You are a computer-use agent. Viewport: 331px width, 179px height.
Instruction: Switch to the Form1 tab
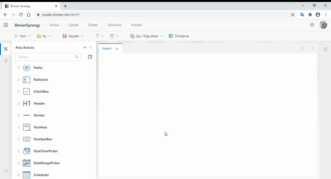(x=107, y=49)
